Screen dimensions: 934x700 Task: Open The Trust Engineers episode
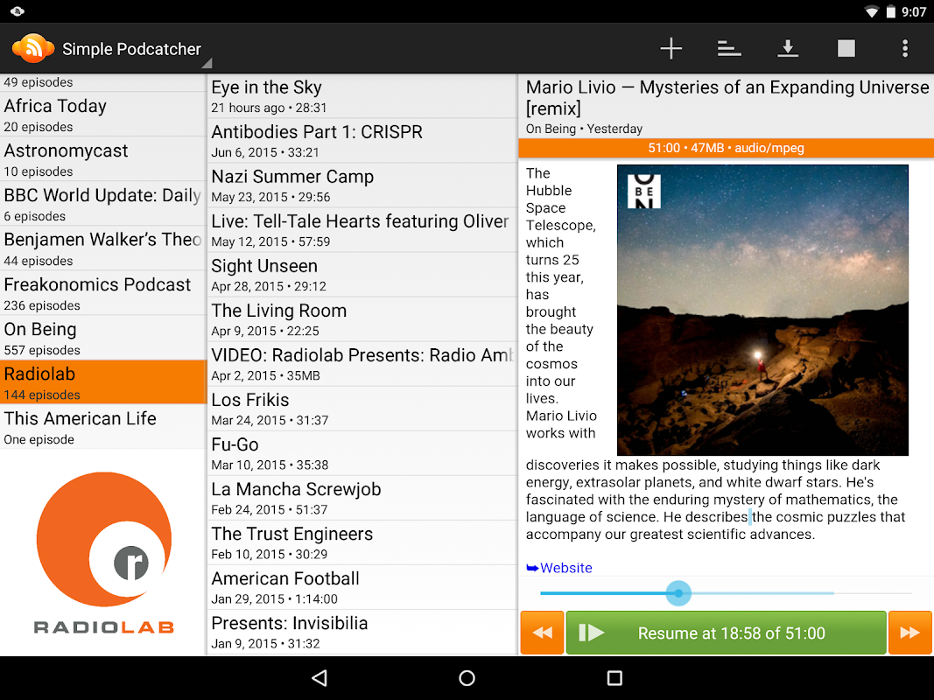coord(362,542)
